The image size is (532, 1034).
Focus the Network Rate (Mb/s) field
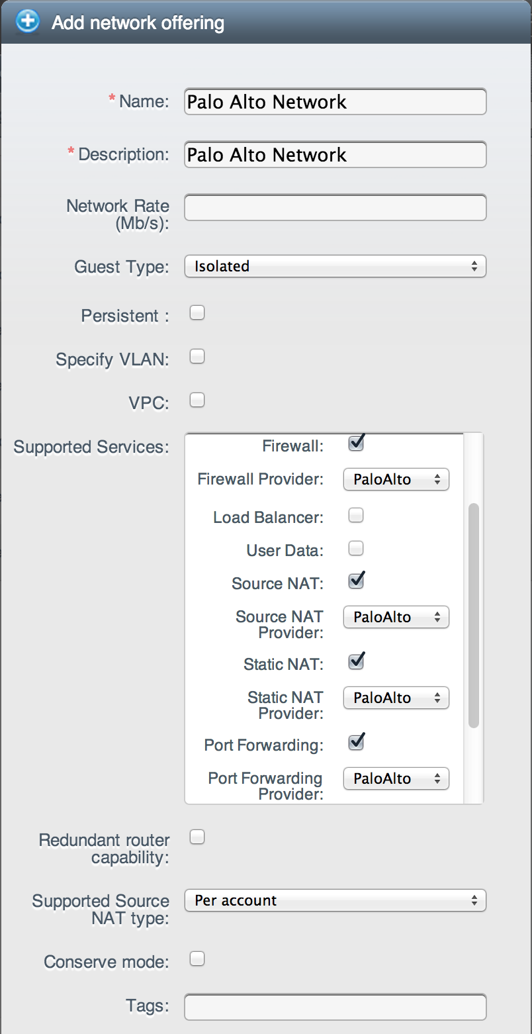point(335,207)
